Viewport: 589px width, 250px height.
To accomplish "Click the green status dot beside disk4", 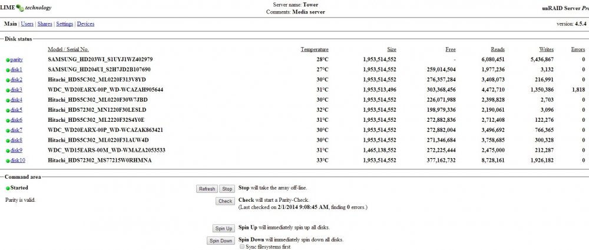I will pyautogui.click(x=8, y=100).
